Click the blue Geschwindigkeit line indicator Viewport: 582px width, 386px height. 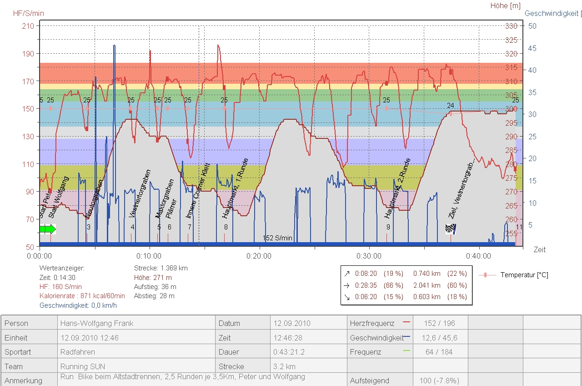click(406, 337)
